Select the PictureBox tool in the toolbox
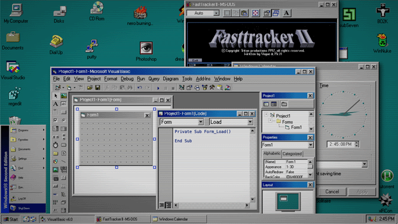The width and height of the screenshot is (398, 224). (63, 96)
